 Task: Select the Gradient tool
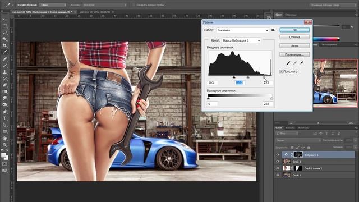point(4,91)
